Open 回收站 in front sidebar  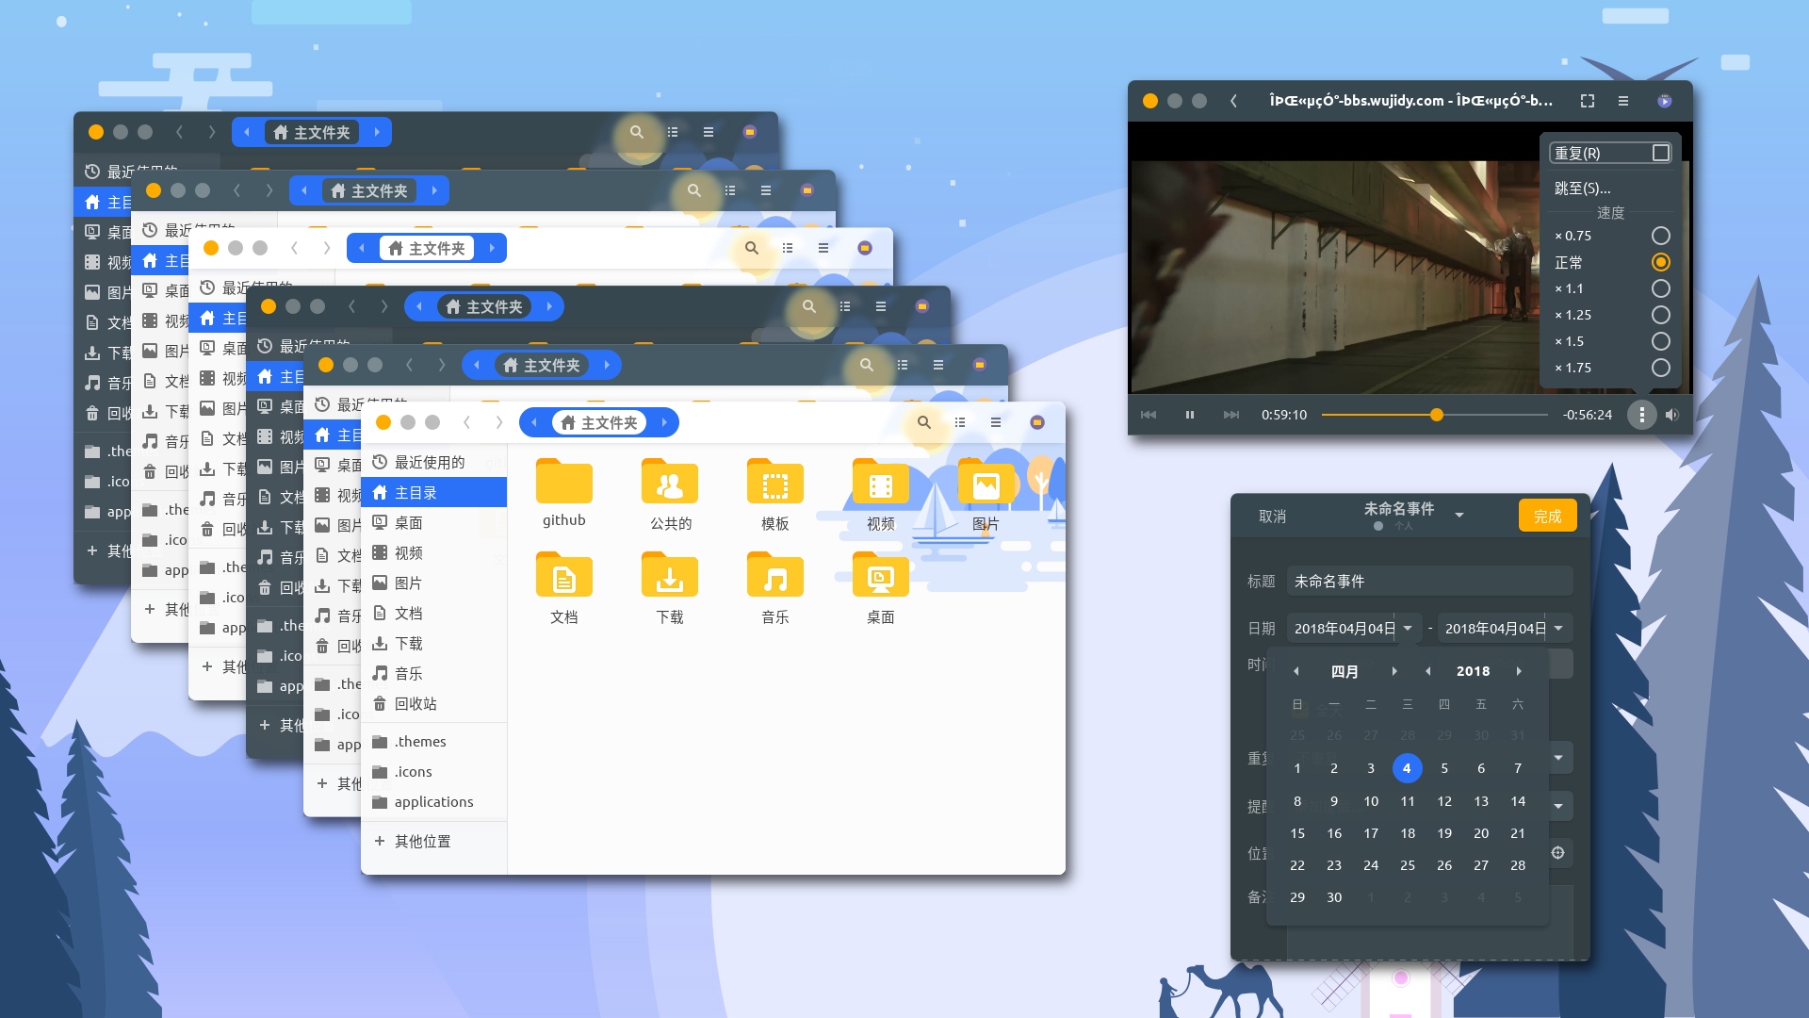(x=434, y=703)
